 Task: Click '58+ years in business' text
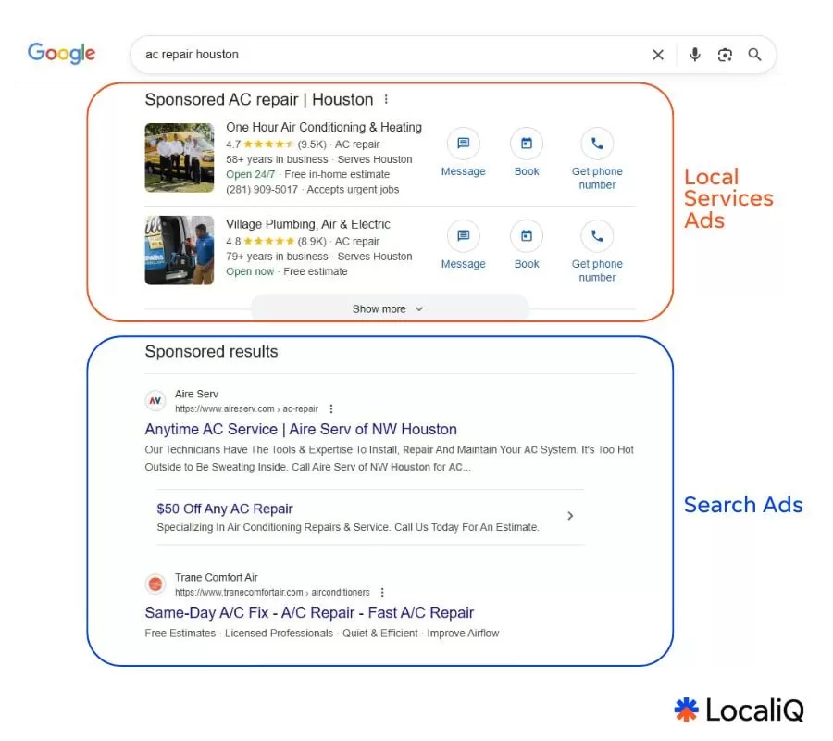click(277, 159)
